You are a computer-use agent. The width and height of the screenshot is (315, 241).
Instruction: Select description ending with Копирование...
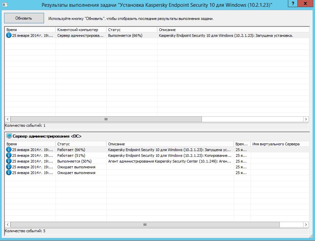click(x=170, y=155)
